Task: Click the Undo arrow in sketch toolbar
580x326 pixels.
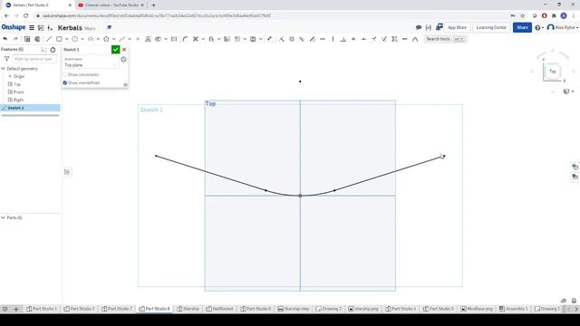Action: [5, 39]
